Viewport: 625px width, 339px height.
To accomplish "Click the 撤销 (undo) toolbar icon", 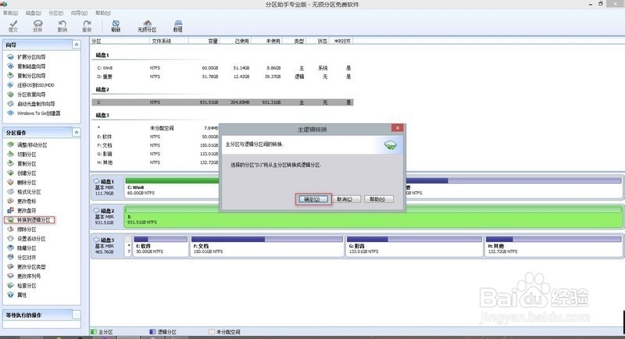I will click(x=62, y=27).
